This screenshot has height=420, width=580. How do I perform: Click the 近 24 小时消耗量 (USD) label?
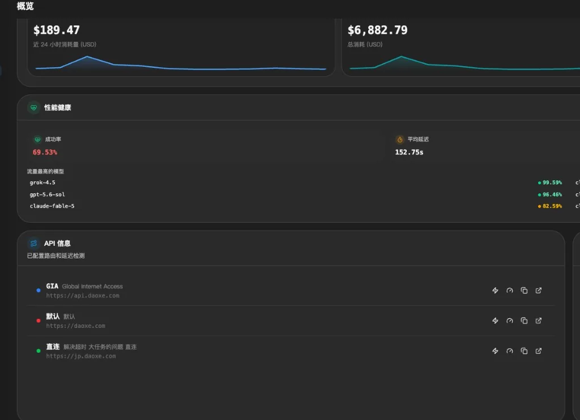tap(65, 44)
